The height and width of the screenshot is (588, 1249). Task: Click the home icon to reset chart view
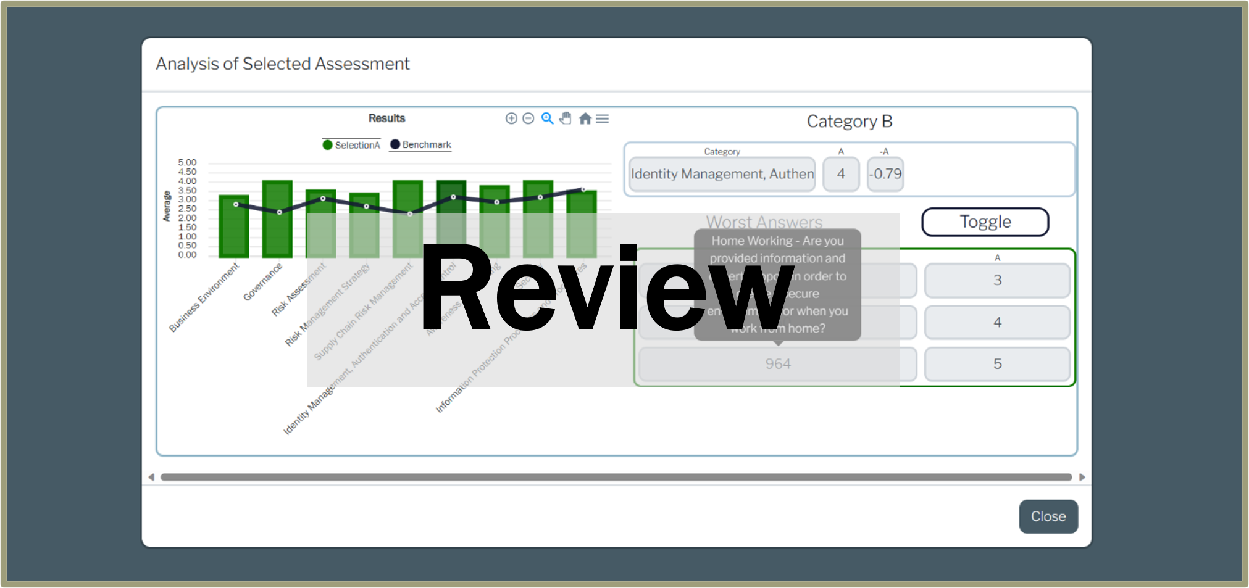tap(585, 118)
